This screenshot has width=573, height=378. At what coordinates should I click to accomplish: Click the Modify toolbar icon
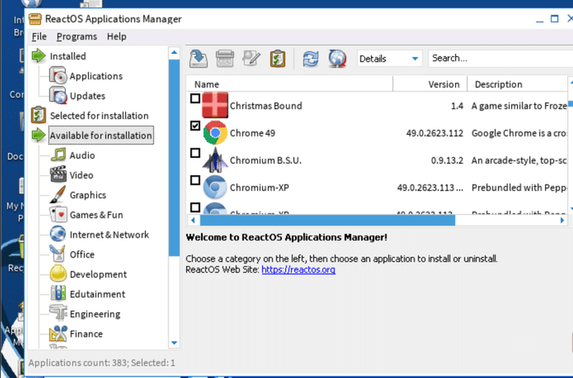[x=251, y=59]
